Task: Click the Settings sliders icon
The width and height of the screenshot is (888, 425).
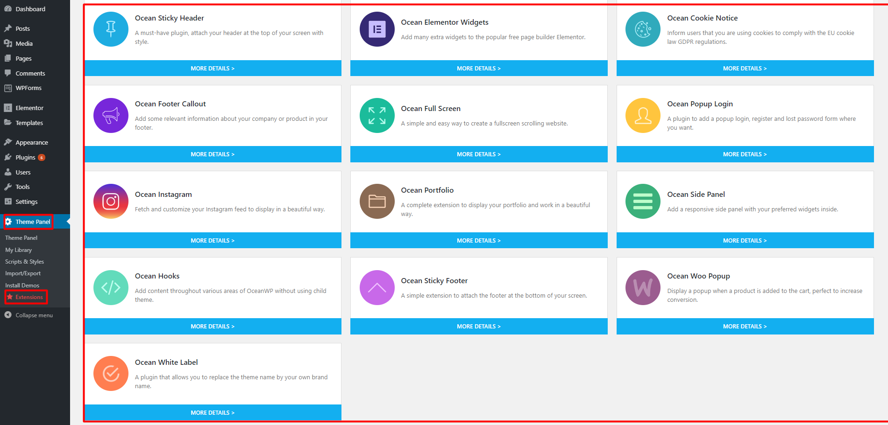Action: 8,202
